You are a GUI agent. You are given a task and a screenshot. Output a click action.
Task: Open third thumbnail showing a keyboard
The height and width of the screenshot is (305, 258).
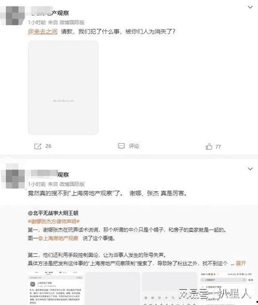[x=170, y=288]
